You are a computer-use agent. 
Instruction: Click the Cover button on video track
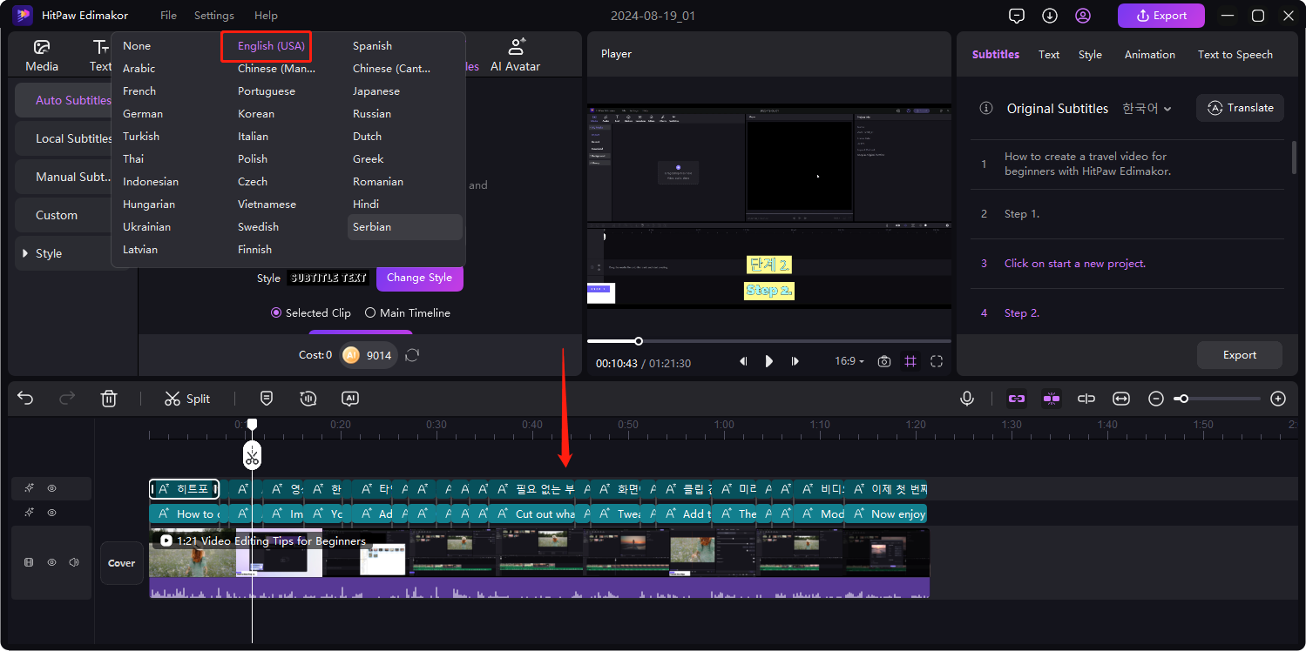click(121, 563)
